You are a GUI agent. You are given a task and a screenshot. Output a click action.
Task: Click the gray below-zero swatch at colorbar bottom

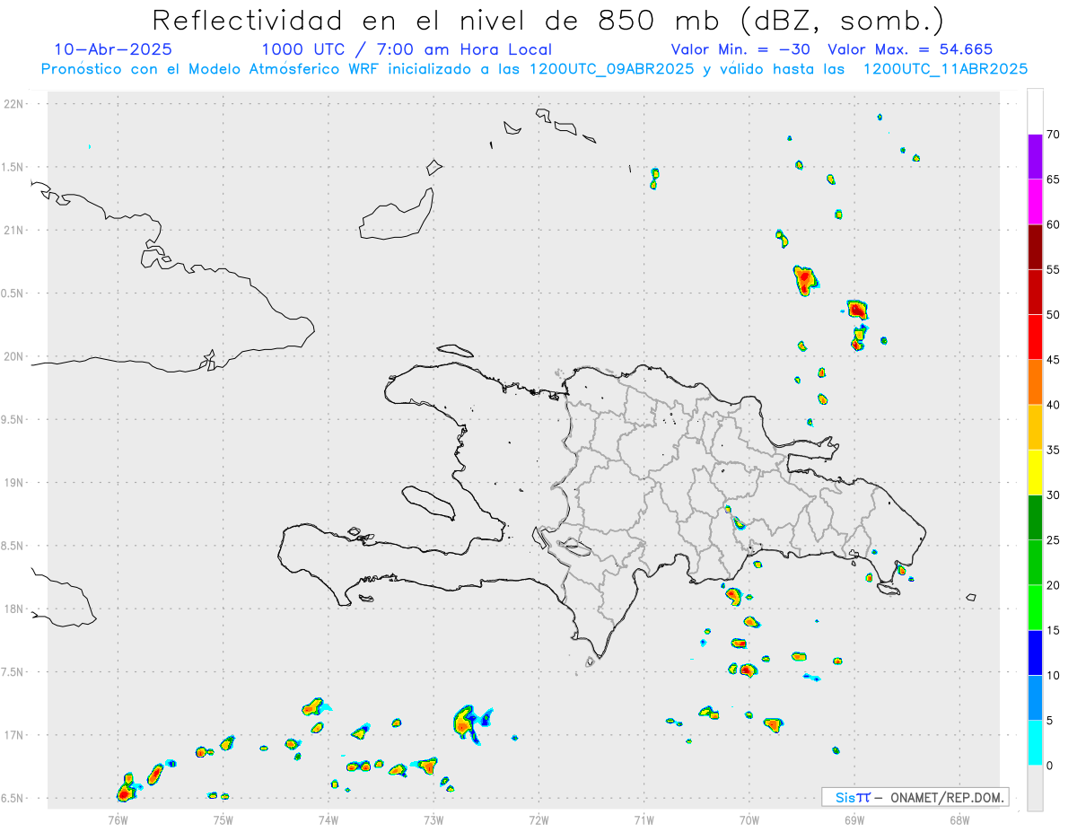1035,788
